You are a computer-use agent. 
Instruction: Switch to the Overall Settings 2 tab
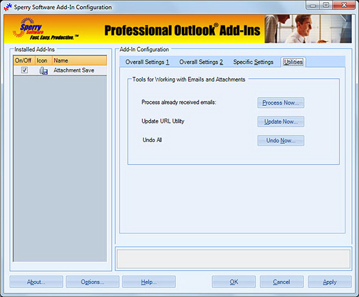click(x=201, y=62)
